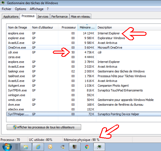Select the iexplore.exe row using 14 124 K
Screen dimensions: 161x151
[x=84, y=33]
